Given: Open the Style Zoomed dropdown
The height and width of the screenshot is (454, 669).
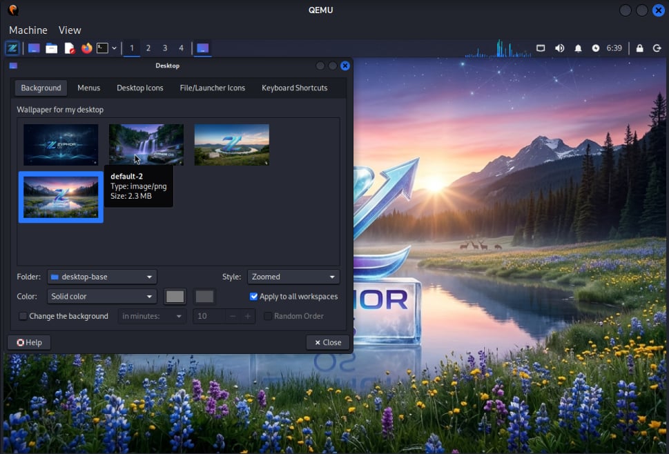Looking at the screenshot, I should coord(293,277).
